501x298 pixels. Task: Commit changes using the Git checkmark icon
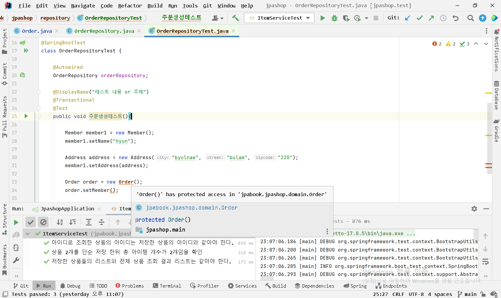coord(420,18)
